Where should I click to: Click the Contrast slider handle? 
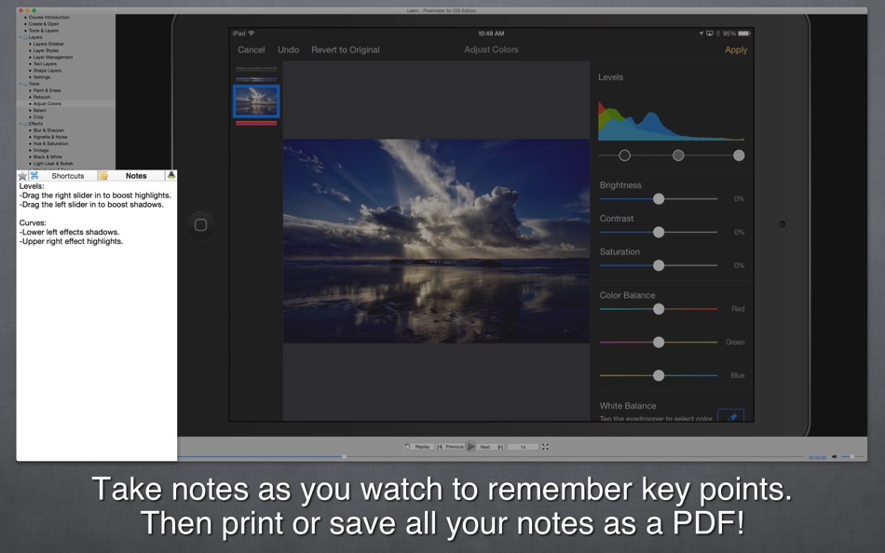(659, 232)
